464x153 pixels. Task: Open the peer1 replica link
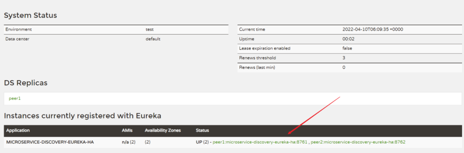point(15,98)
